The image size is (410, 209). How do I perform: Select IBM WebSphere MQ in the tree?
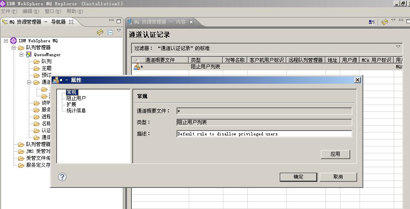tap(38, 41)
